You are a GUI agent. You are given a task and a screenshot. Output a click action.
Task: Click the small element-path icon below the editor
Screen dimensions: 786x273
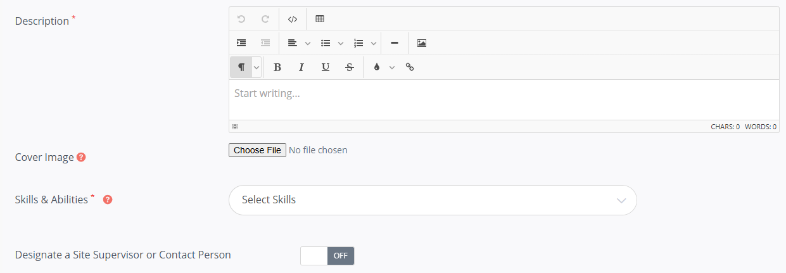point(235,127)
